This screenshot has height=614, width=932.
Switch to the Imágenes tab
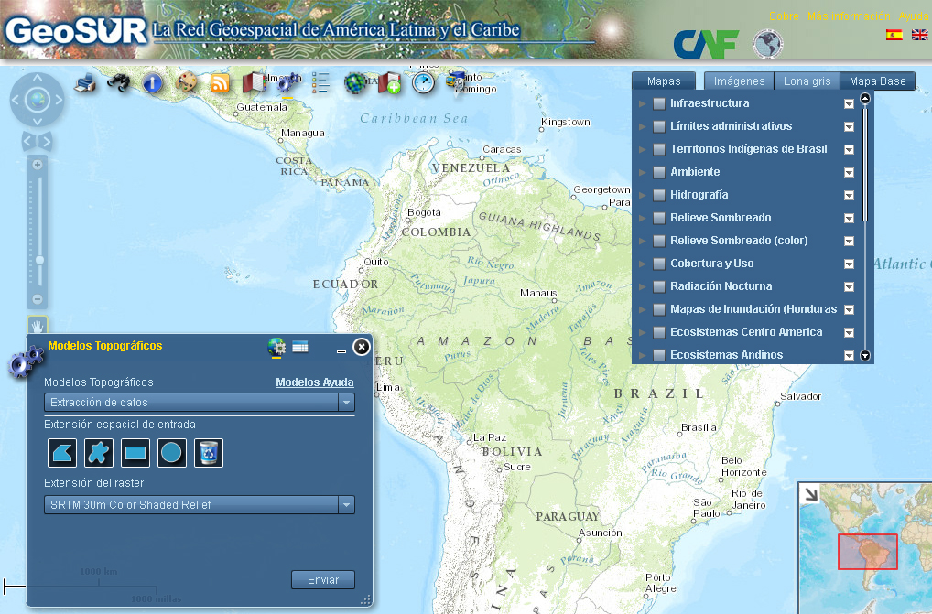(x=737, y=81)
